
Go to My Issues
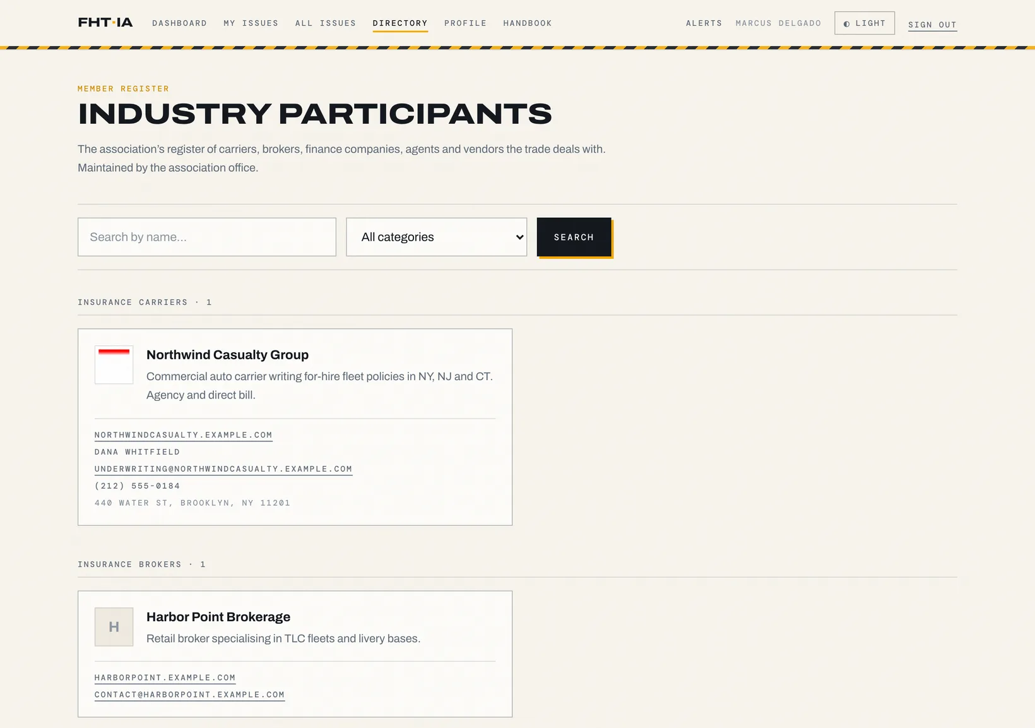point(251,23)
